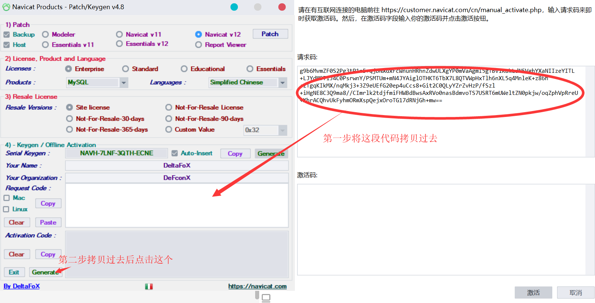Click the monitor icon below the keygen window
This screenshot has width=595, height=303.
tap(266, 298)
